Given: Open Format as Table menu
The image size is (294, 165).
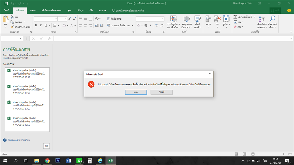Looking at the screenshot, I should point(187,22).
